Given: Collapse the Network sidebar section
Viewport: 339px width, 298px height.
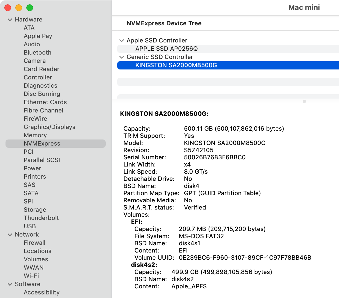Looking at the screenshot, I should [10, 235].
